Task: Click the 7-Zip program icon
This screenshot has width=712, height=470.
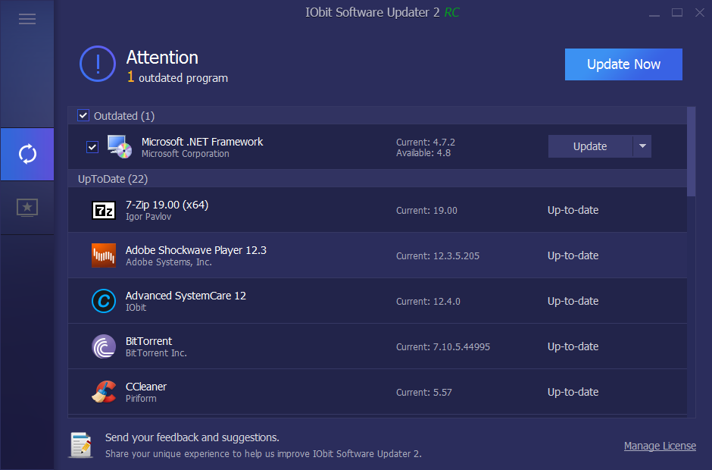Action: coord(104,210)
